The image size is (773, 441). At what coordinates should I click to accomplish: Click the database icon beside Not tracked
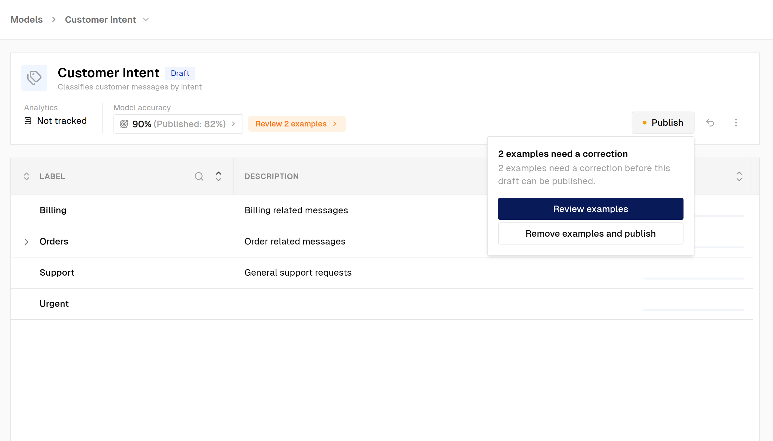[28, 121]
